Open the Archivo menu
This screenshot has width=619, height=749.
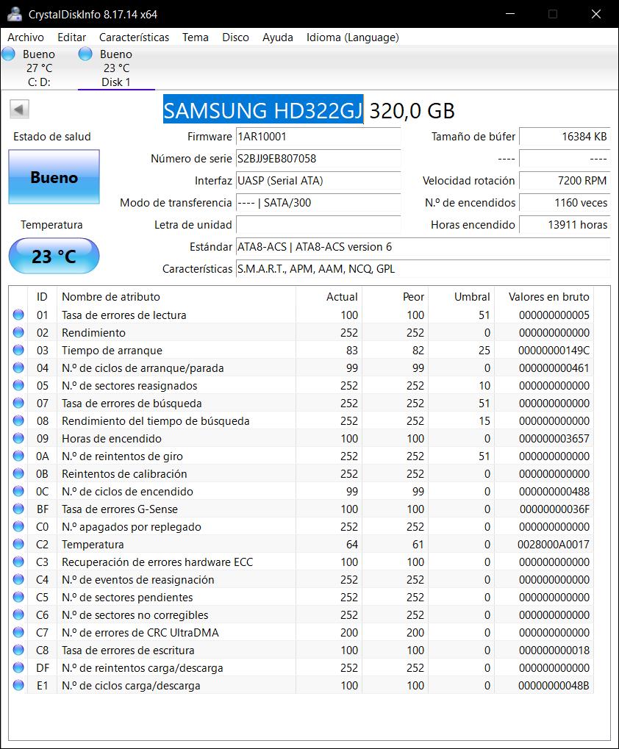tap(26, 37)
